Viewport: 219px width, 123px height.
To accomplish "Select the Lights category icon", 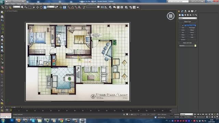I will click(x=185, y=15).
